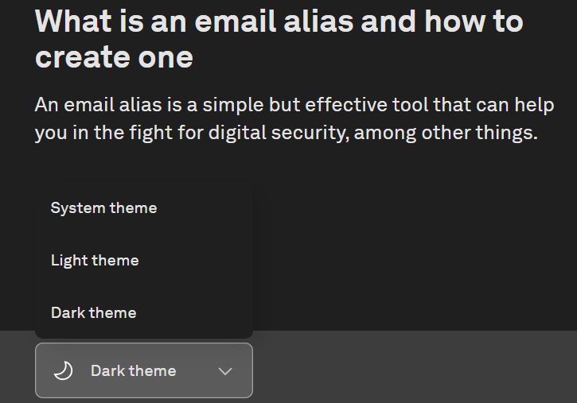Switch to the Light theme option

(144, 261)
